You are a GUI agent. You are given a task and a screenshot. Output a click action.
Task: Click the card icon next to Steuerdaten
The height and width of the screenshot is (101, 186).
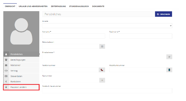coord(6,76)
